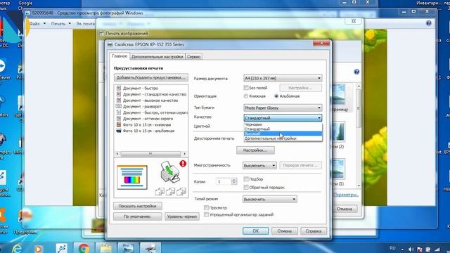Open the 'Многостраничность' dropdown
Screen dimensions: 450x253
point(259,166)
